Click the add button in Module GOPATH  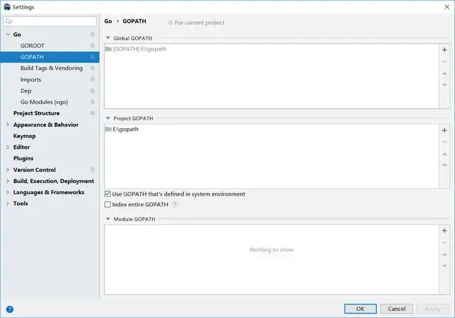click(444, 230)
